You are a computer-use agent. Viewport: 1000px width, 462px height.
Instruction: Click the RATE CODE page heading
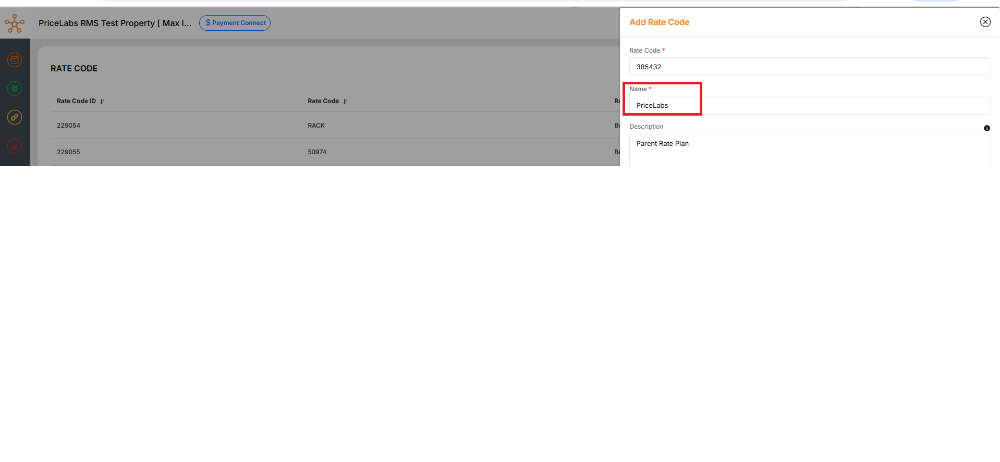click(x=74, y=69)
